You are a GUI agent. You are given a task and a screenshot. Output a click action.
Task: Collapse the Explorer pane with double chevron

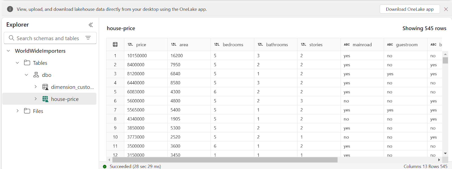91,25
